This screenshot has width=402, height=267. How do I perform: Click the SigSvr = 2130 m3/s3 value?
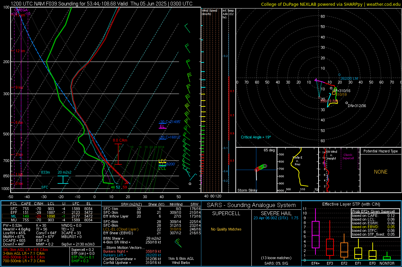(78, 244)
